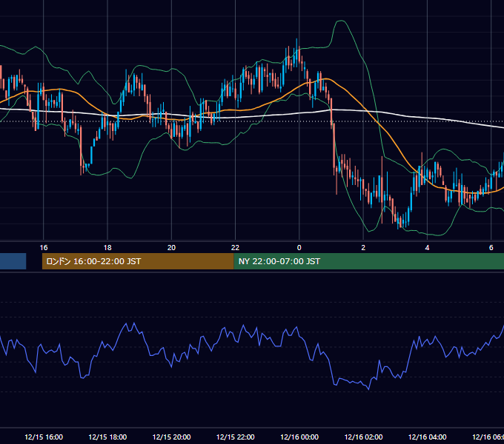Click the 2 hour label on price chart axis
Screen dimensions: 504x444
[x=363, y=248]
